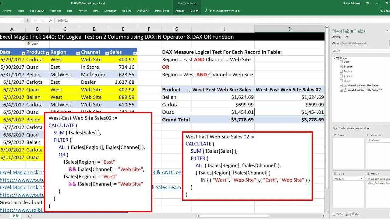Click the Search fields box
The image size is (390, 219).
[361, 51]
